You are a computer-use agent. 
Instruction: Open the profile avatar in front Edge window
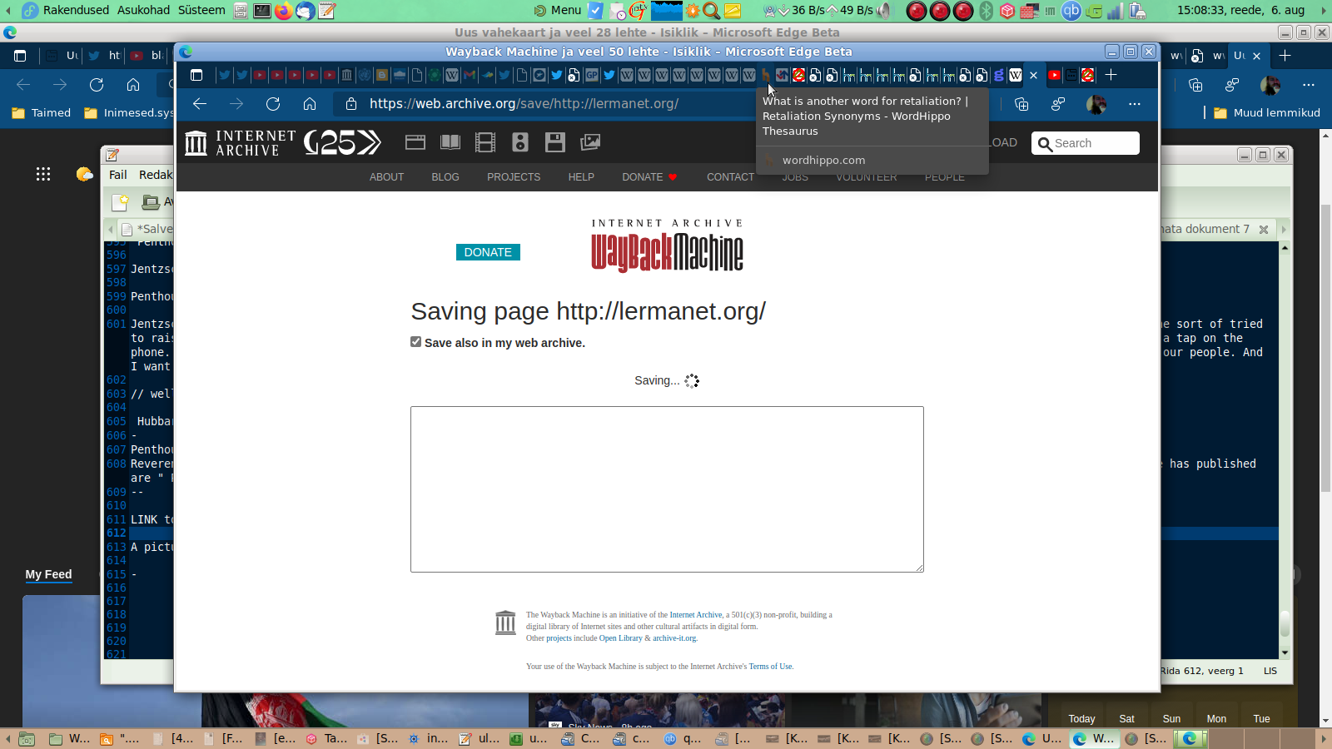tap(1096, 104)
